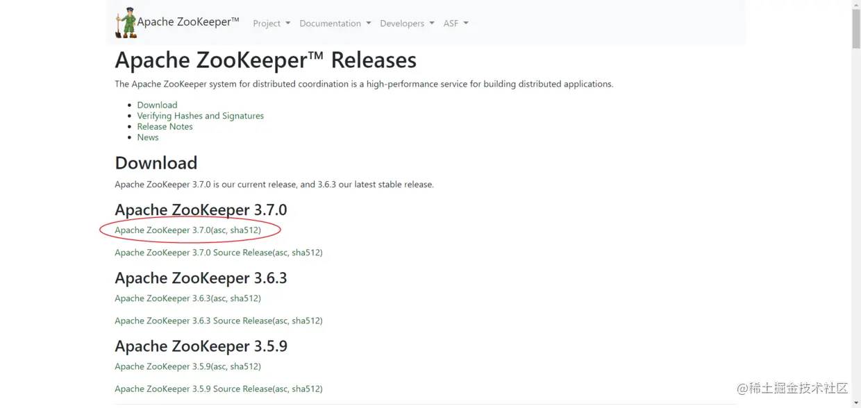
Task: Open Apache ZooKeeper 3.6.3 binary link
Action: (162, 298)
